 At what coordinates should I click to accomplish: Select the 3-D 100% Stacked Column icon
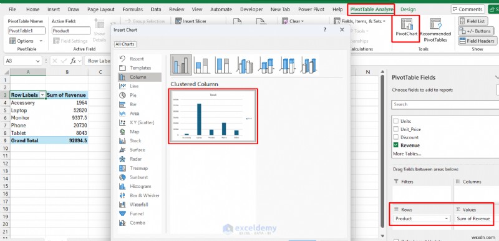pyautogui.click(x=288, y=65)
